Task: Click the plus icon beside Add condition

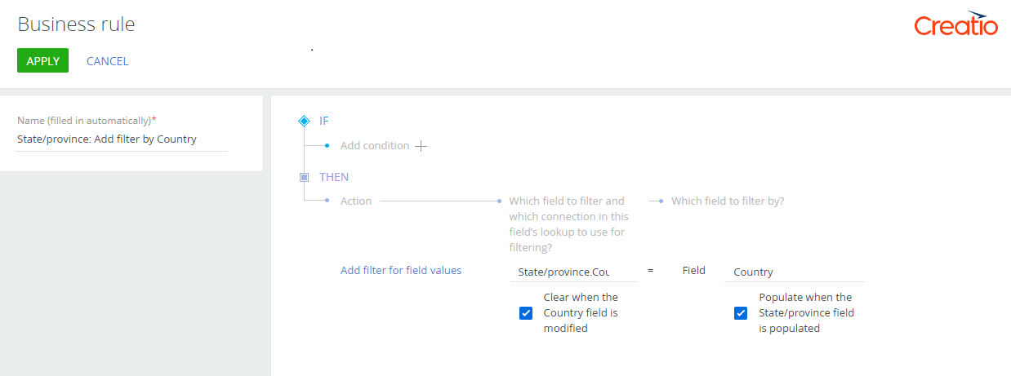Action: coord(421,146)
